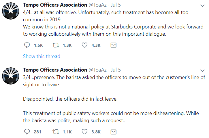
Task: Reply to the 4/4 tweet
Action: [27, 45]
